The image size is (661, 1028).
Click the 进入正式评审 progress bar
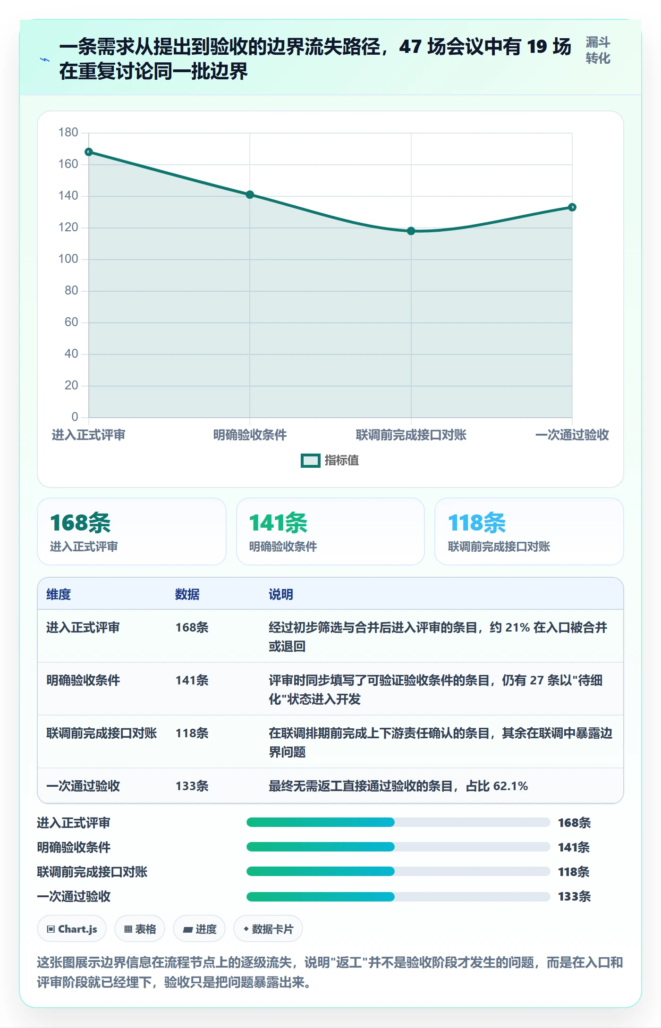click(x=398, y=822)
